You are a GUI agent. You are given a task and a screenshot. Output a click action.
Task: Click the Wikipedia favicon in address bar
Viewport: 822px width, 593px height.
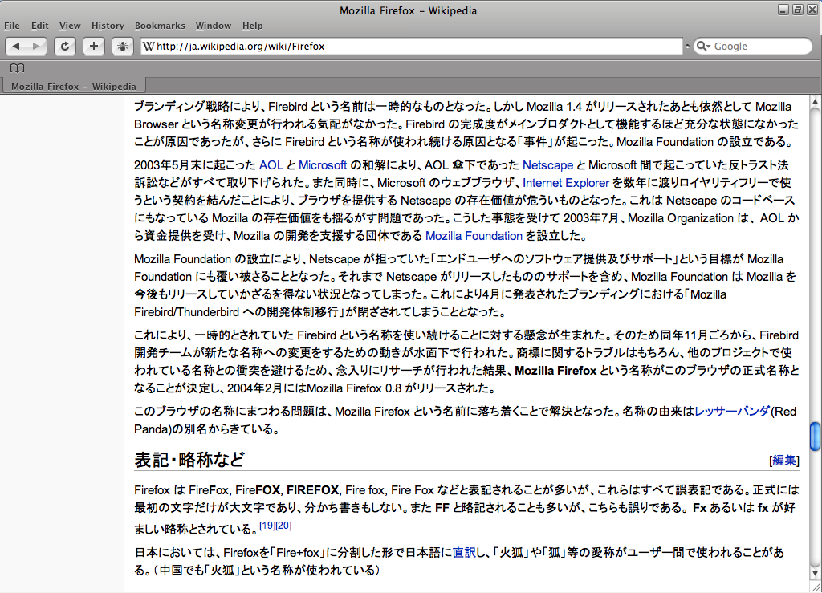149,47
